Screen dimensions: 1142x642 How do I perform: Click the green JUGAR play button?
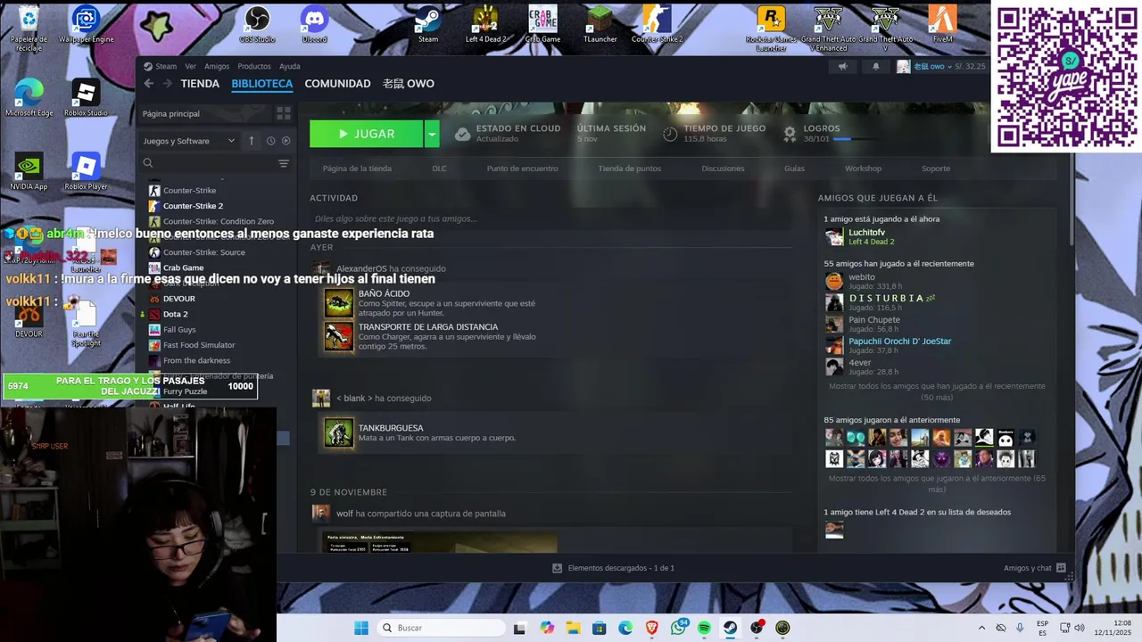[366, 134]
